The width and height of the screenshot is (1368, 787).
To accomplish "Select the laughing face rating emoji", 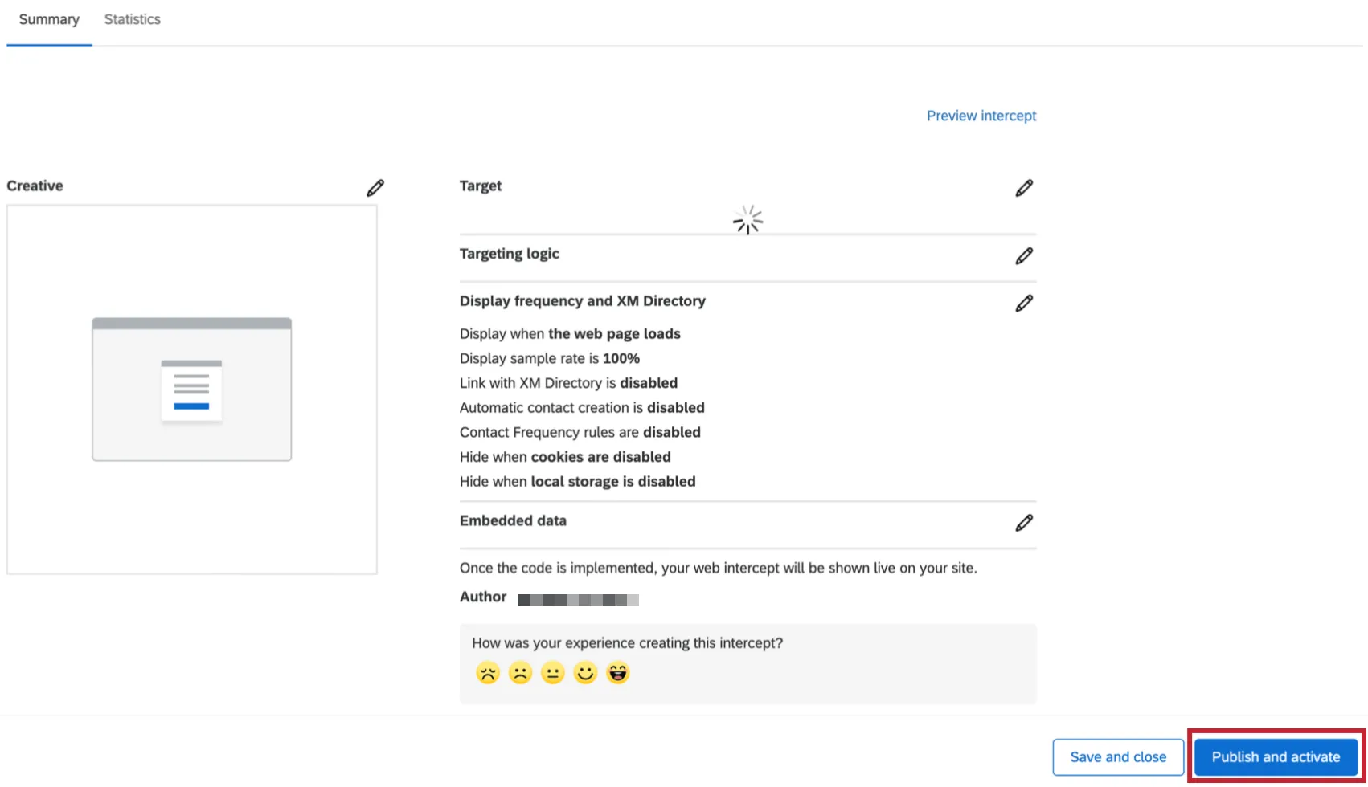I will tap(617, 673).
